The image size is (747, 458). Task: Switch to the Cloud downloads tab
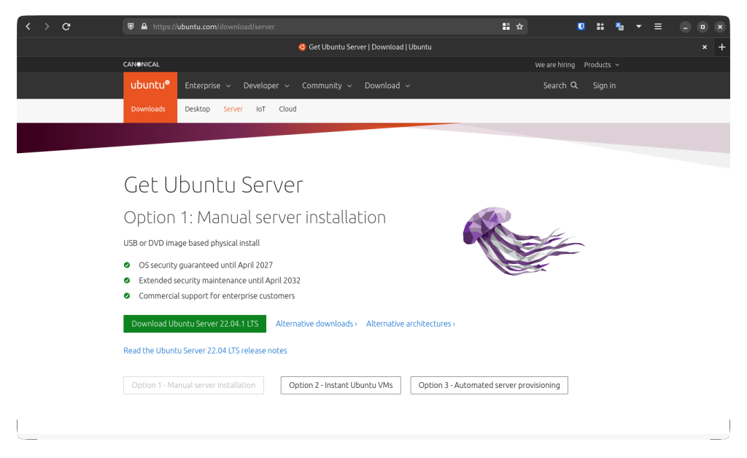[287, 109]
